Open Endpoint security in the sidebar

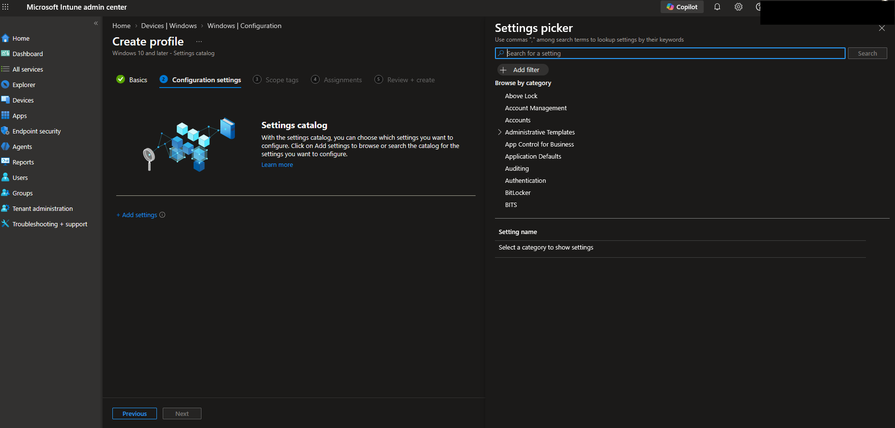pos(36,131)
